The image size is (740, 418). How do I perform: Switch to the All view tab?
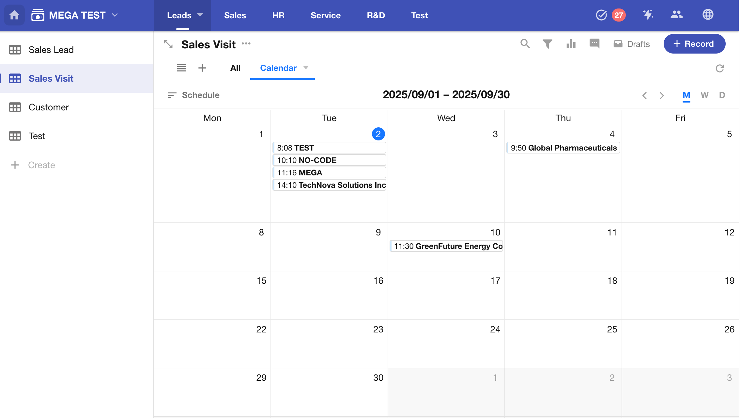point(235,68)
